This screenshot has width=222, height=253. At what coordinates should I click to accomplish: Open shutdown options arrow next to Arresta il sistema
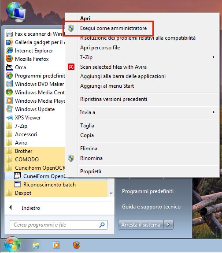click(168, 225)
